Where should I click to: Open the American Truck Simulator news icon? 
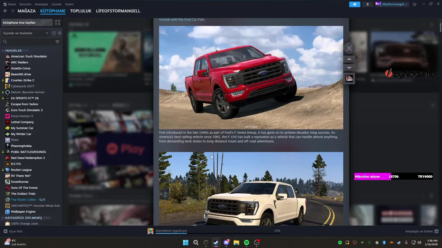pyautogui.click(x=349, y=79)
